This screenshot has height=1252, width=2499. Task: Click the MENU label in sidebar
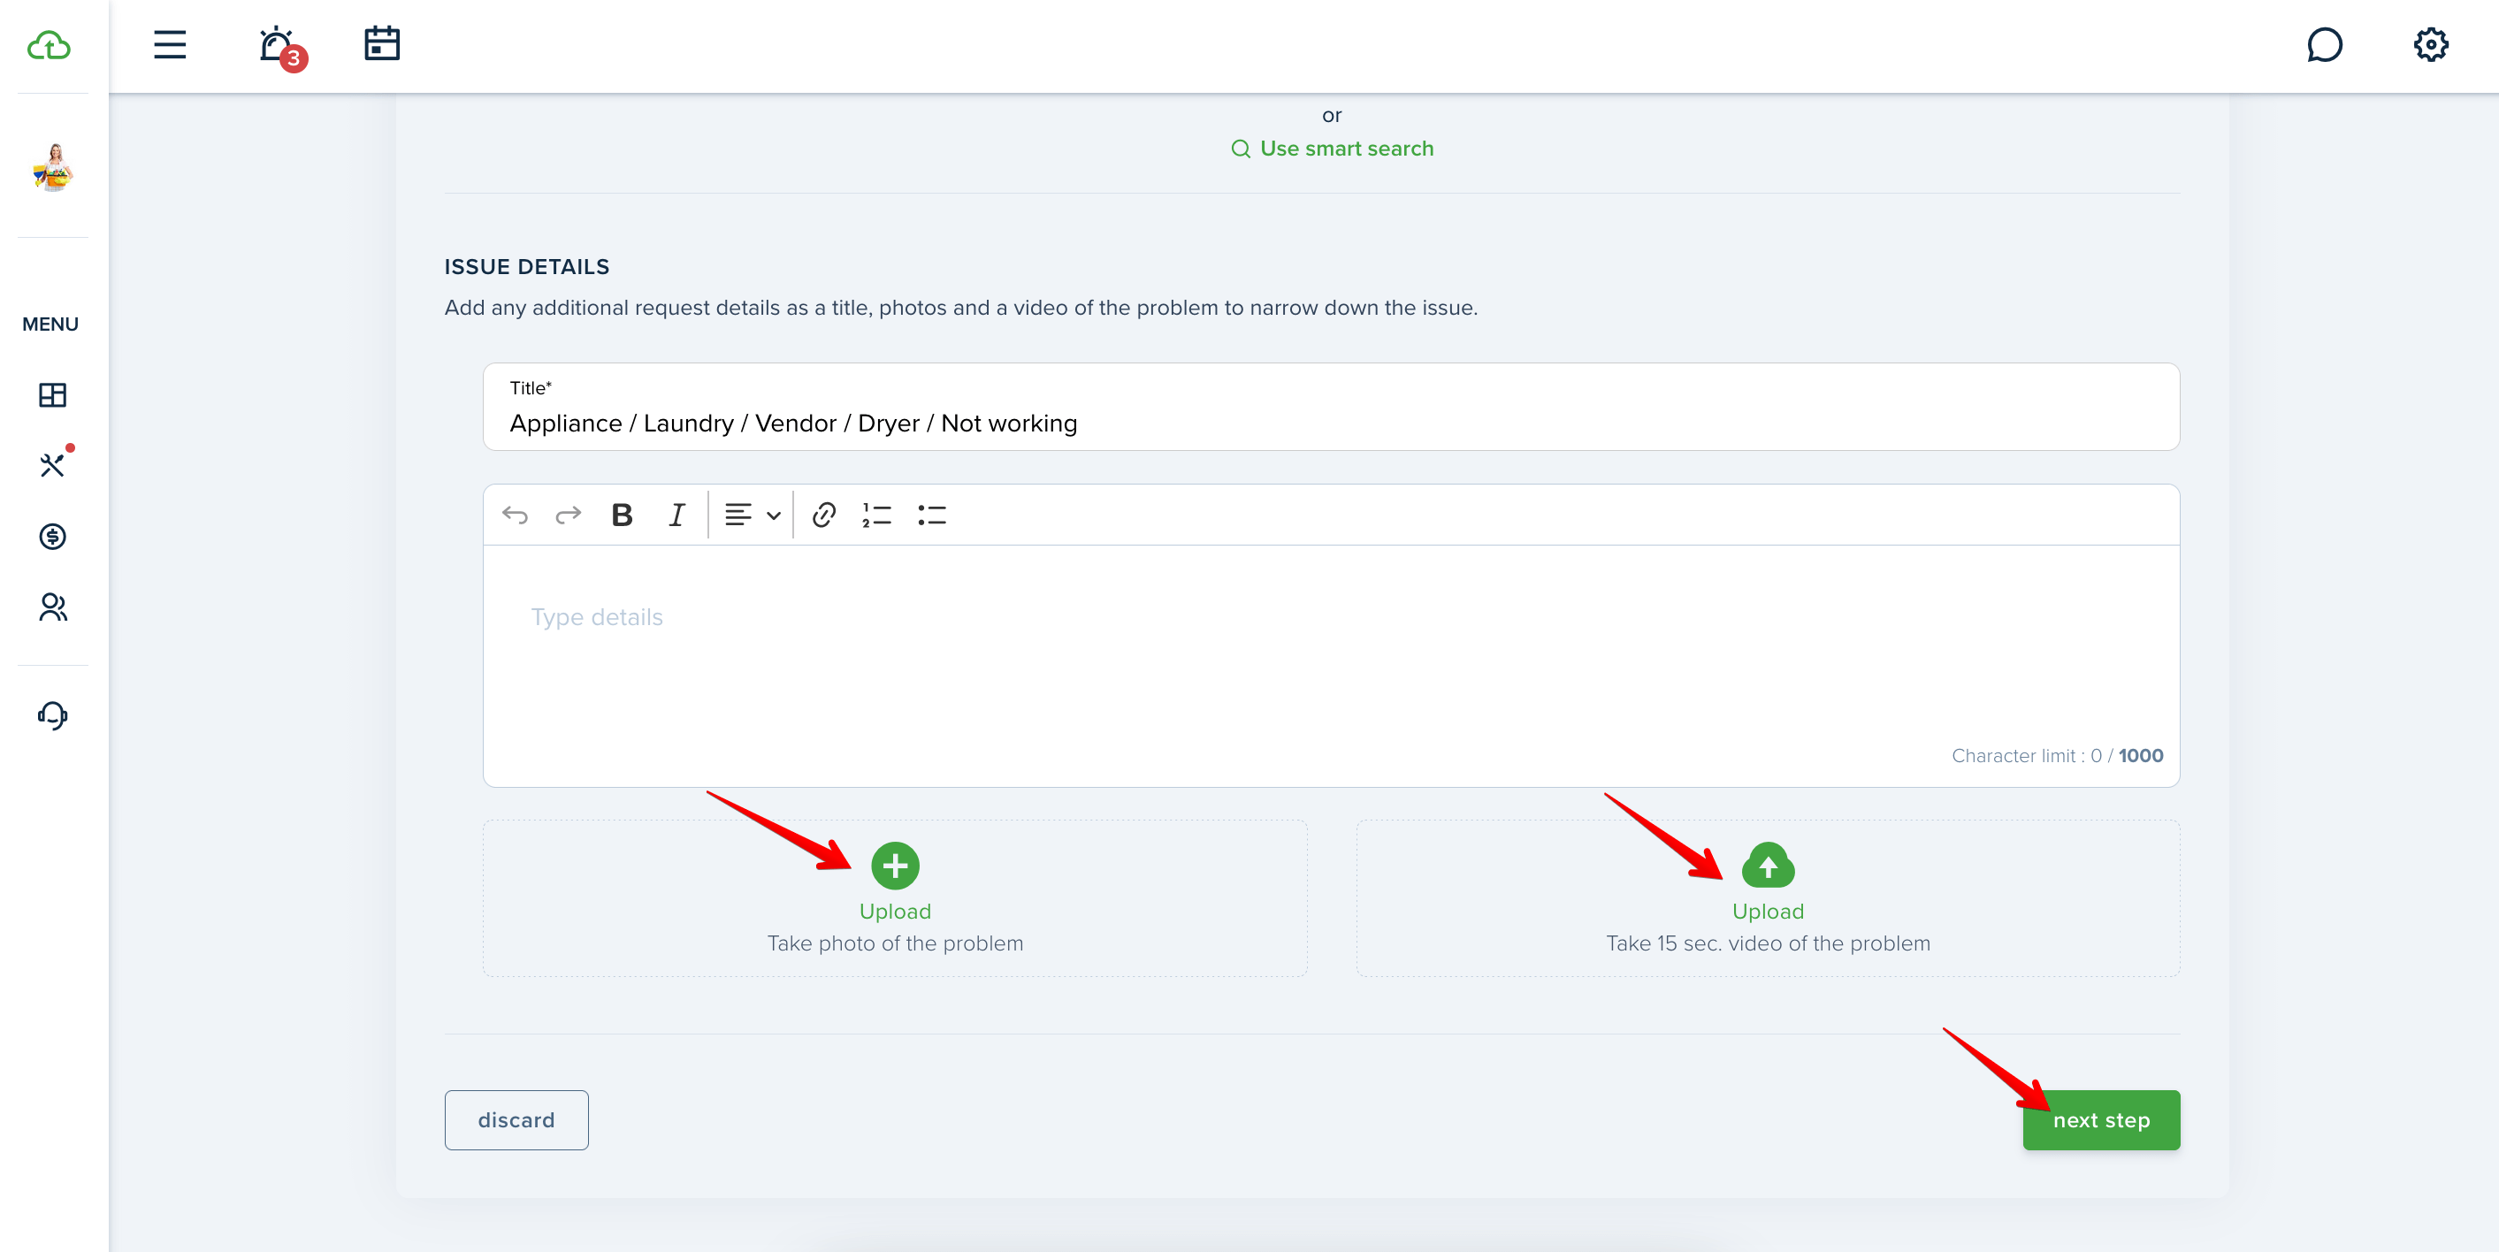pyautogui.click(x=50, y=324)
